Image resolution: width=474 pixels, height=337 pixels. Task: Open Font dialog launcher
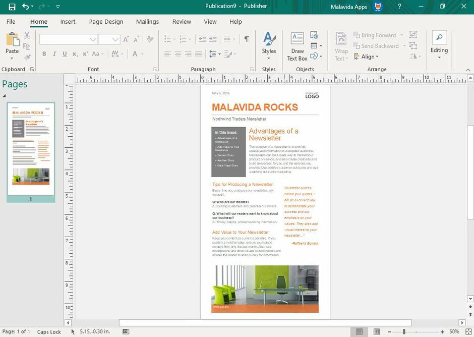155,70
